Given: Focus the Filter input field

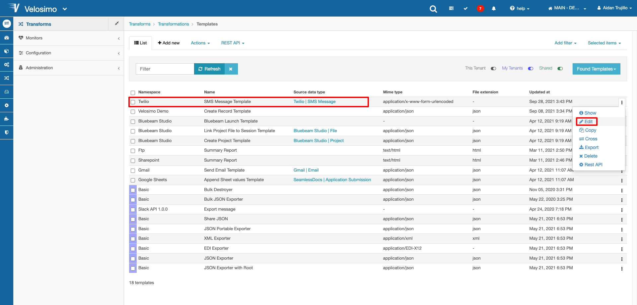Looking at the screenshot, I should [165, 69].
